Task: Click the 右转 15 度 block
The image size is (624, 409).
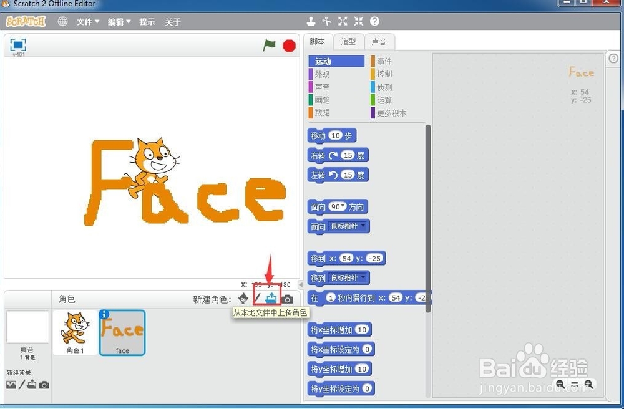Action: coord(338,155)
